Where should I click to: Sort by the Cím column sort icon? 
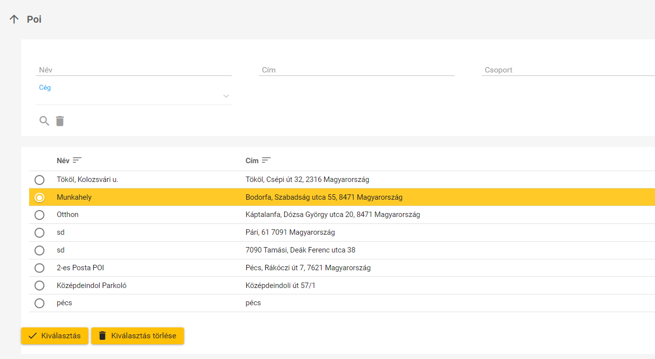[x=266, y=160]
